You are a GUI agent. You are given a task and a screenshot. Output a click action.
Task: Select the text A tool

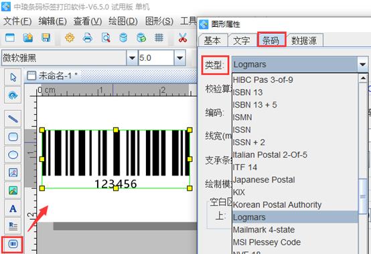[13, 209]
